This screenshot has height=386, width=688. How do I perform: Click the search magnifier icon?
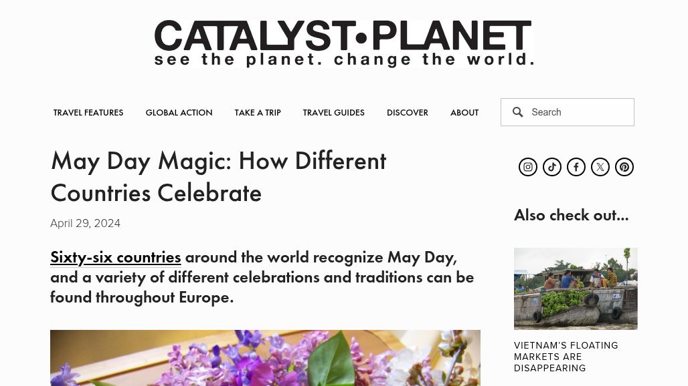click(518, 112)
